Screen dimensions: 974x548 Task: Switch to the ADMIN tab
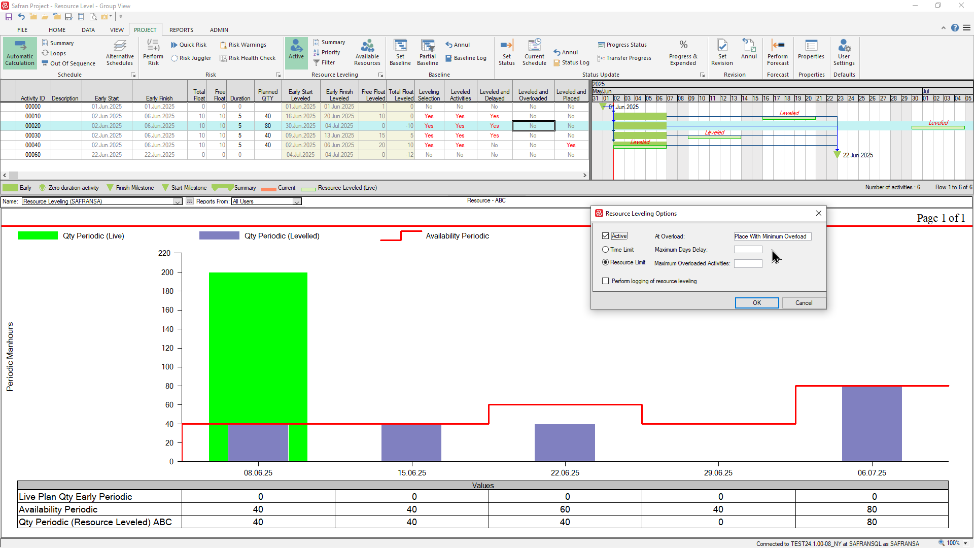coord(219,30)
